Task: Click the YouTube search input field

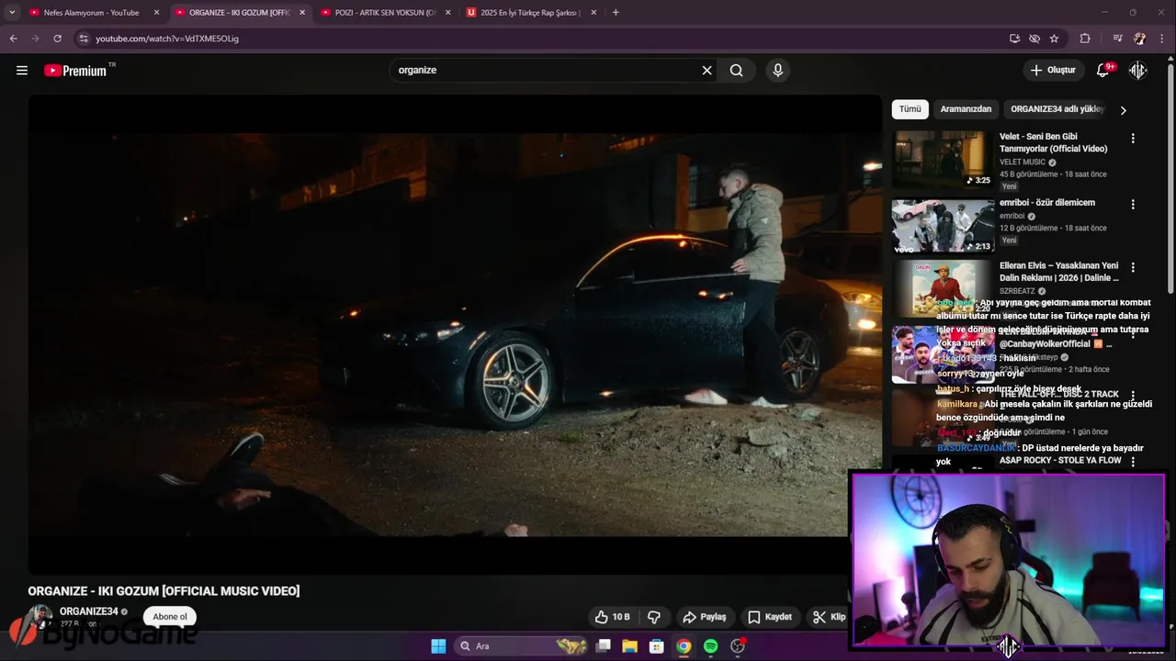Action: point(547,70)
